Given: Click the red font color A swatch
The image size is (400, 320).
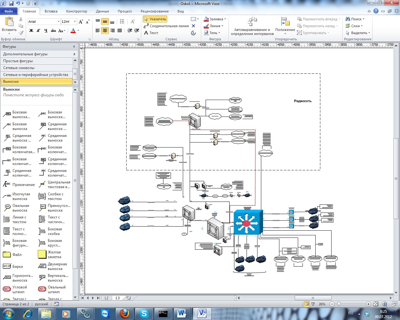Looking at the screenshot, I should 73,31.
